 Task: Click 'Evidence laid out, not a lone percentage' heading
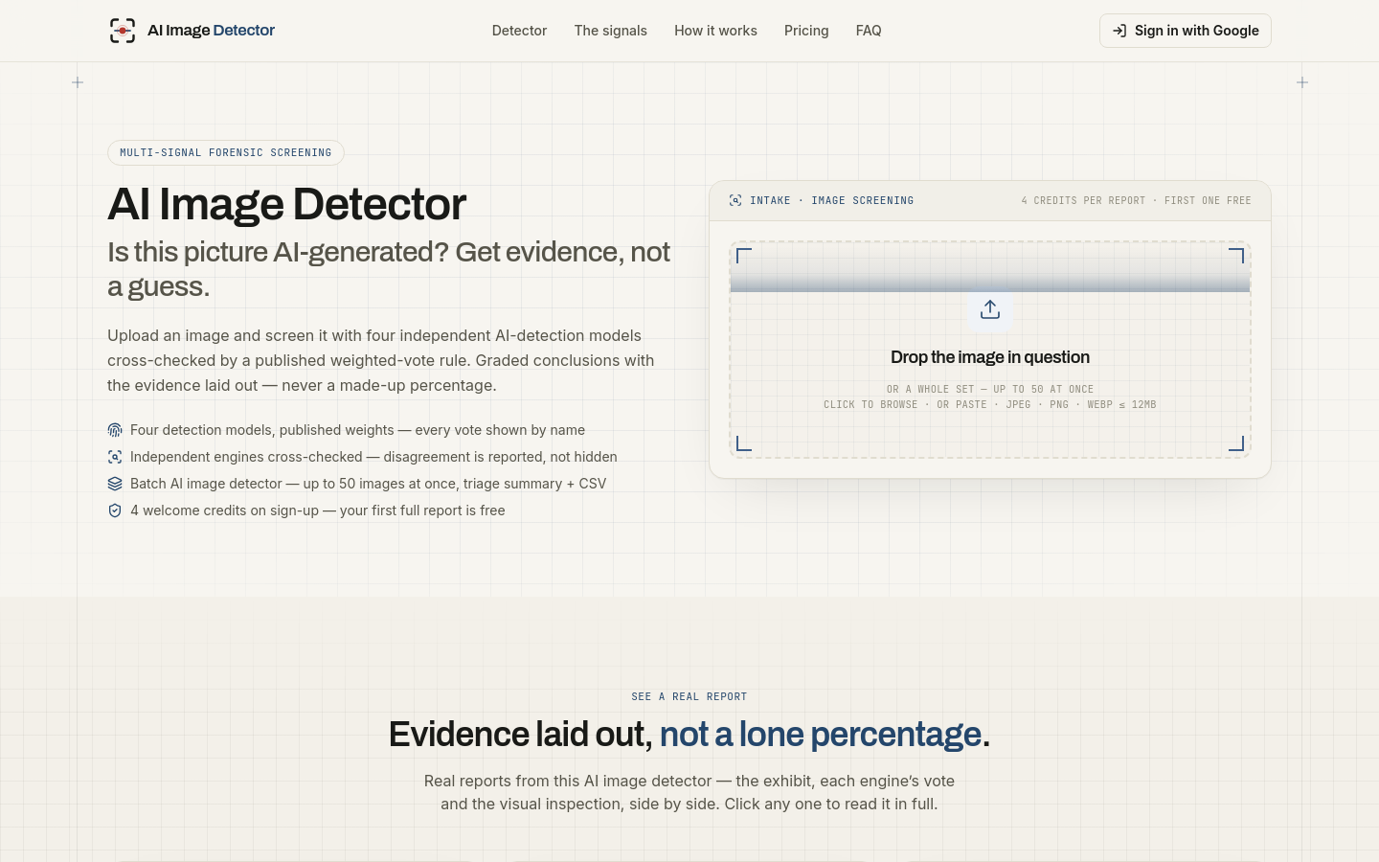pos(689,735)
